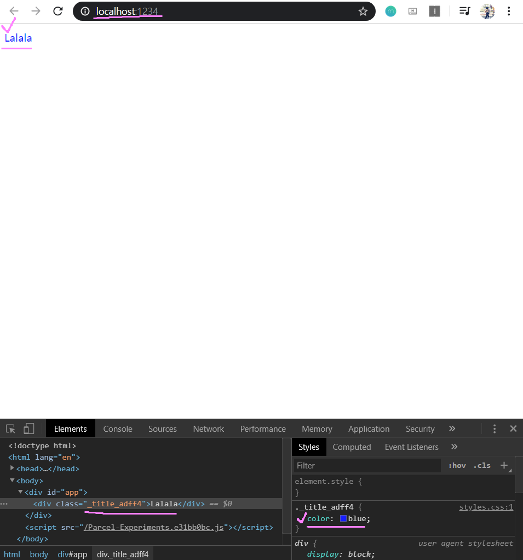This screenshot has width=523, height=560.
Task: Open the Chrome profile avatar
Action: pos(487,12)
